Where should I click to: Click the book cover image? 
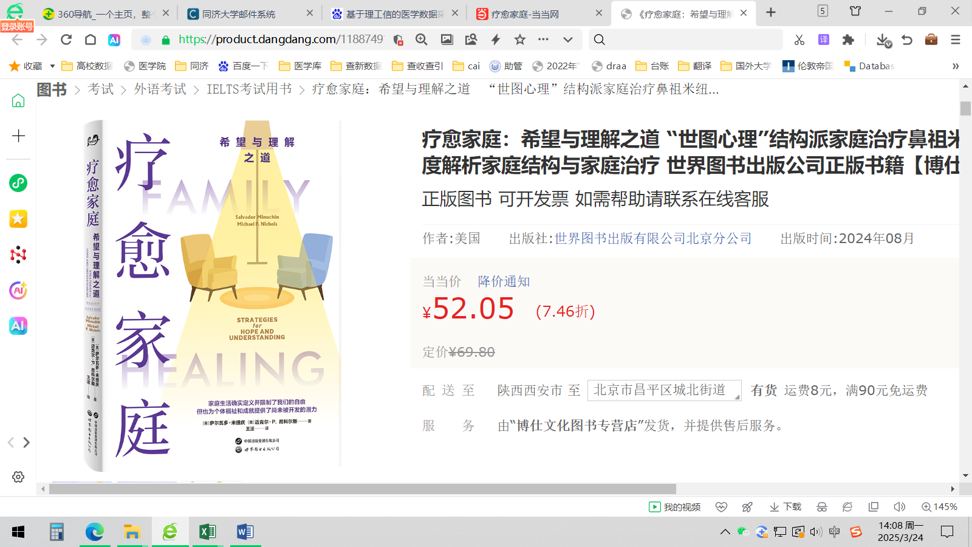coord(213,295)
